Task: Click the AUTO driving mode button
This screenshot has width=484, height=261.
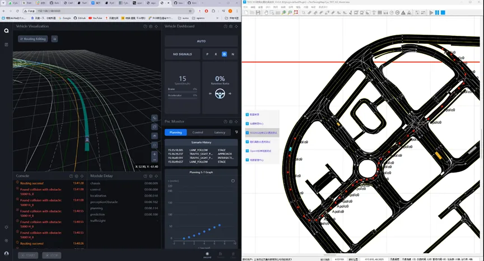Action: (201, 41)
